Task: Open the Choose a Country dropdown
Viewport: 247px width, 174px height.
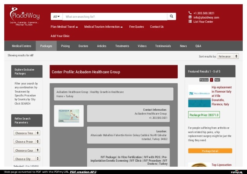Action: pos(27,150)
